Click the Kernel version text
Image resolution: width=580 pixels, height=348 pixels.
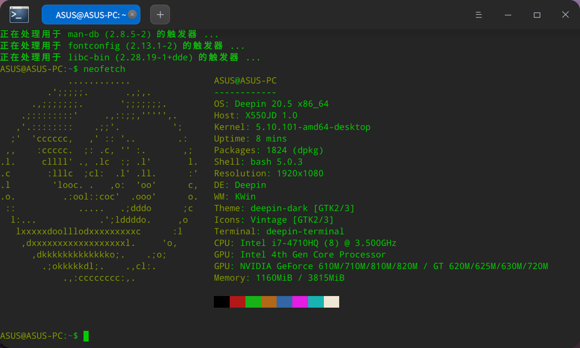292,127
